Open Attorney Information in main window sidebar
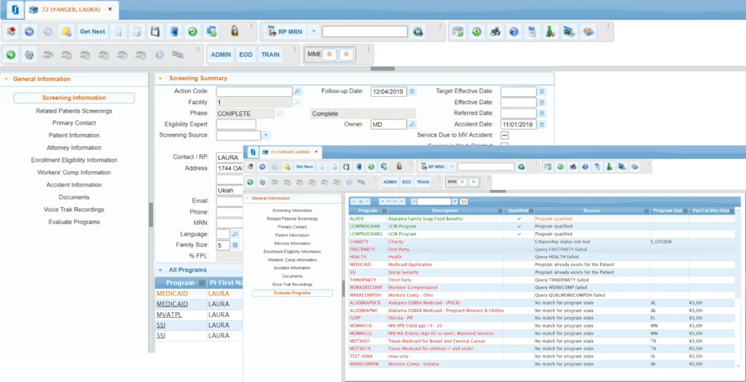Screen dimensions: 746x382 (x=74, y=148)
